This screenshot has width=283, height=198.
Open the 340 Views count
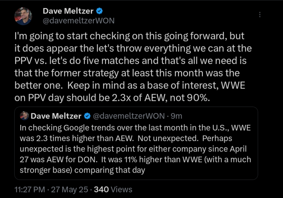113,189
